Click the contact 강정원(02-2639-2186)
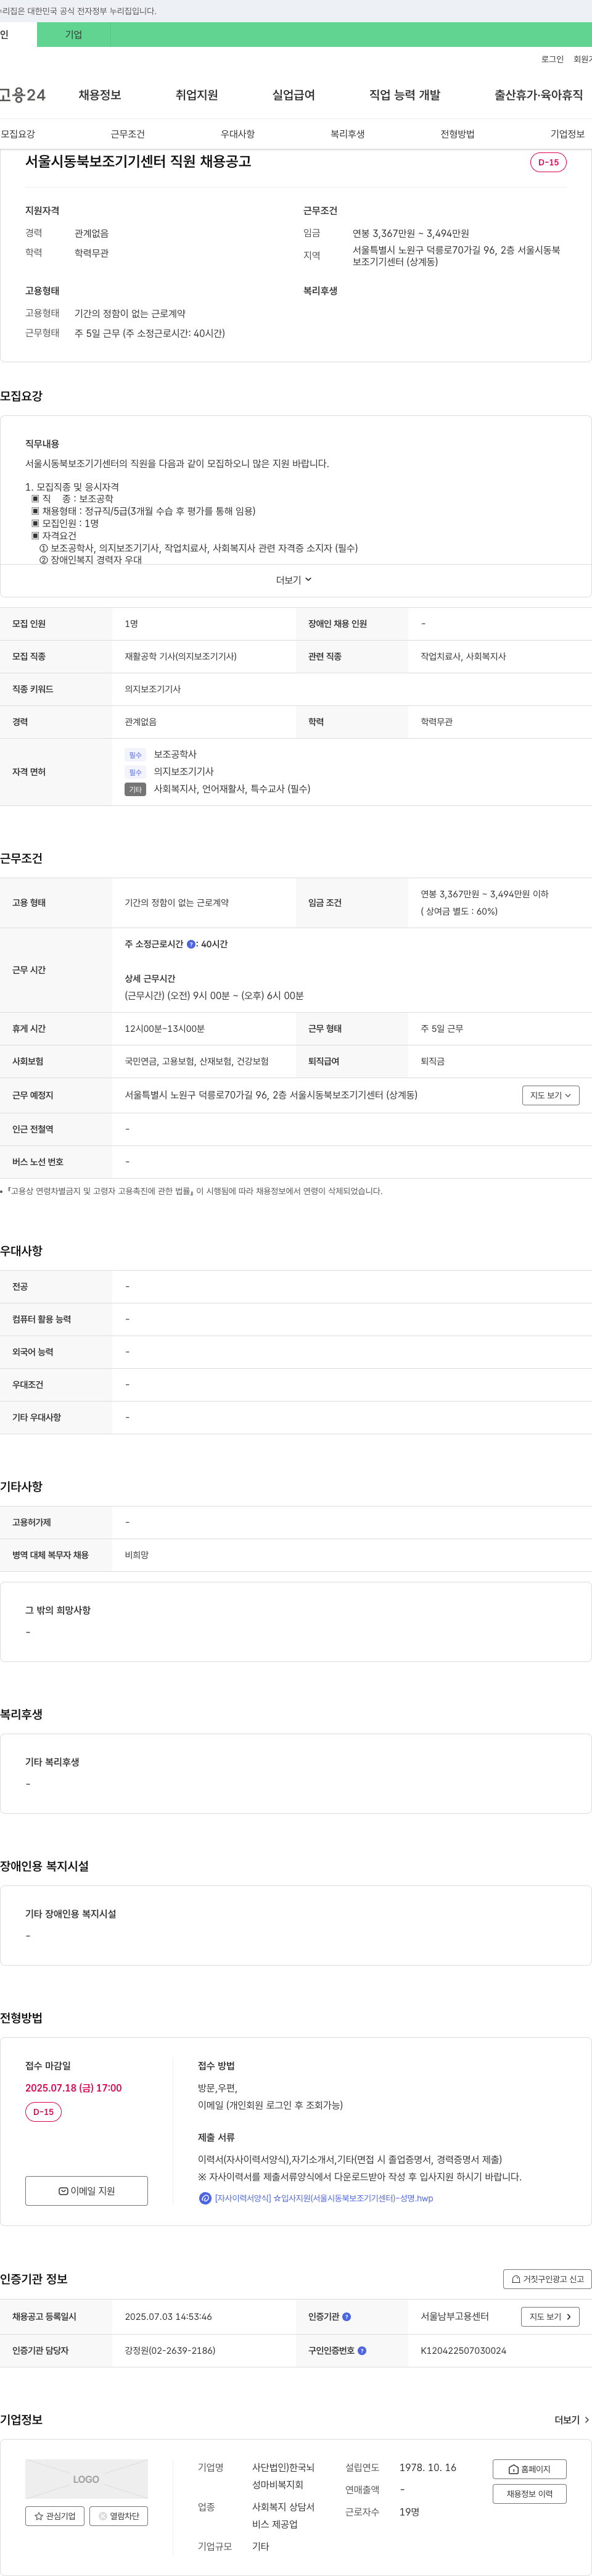Viewport: 592px width, 2576px height. coord(170,2351)
